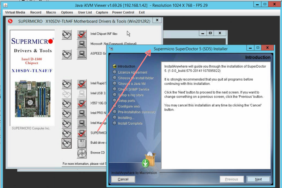Click the Intel PRO Network install icon
Screen dimensions: 282x188
coord(82,114)
